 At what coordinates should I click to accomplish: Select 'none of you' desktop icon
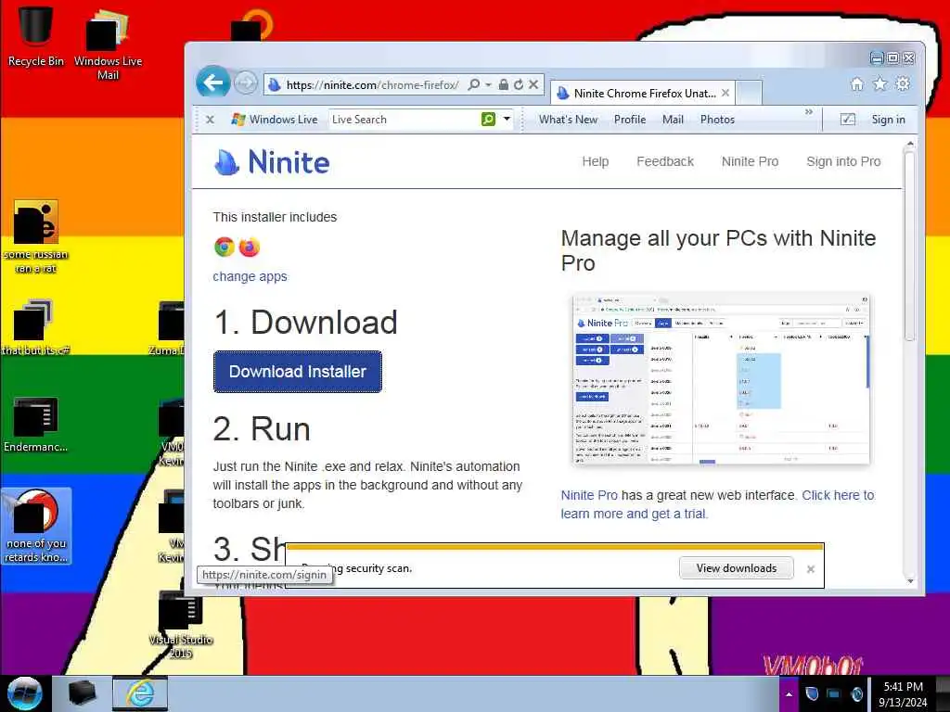coord(36,527)
